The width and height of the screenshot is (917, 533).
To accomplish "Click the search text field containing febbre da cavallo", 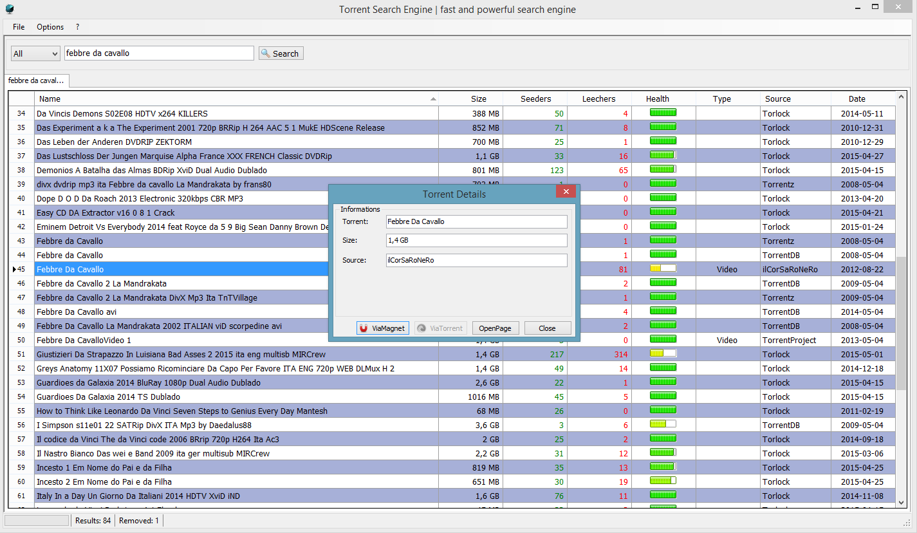I will 158,53.
